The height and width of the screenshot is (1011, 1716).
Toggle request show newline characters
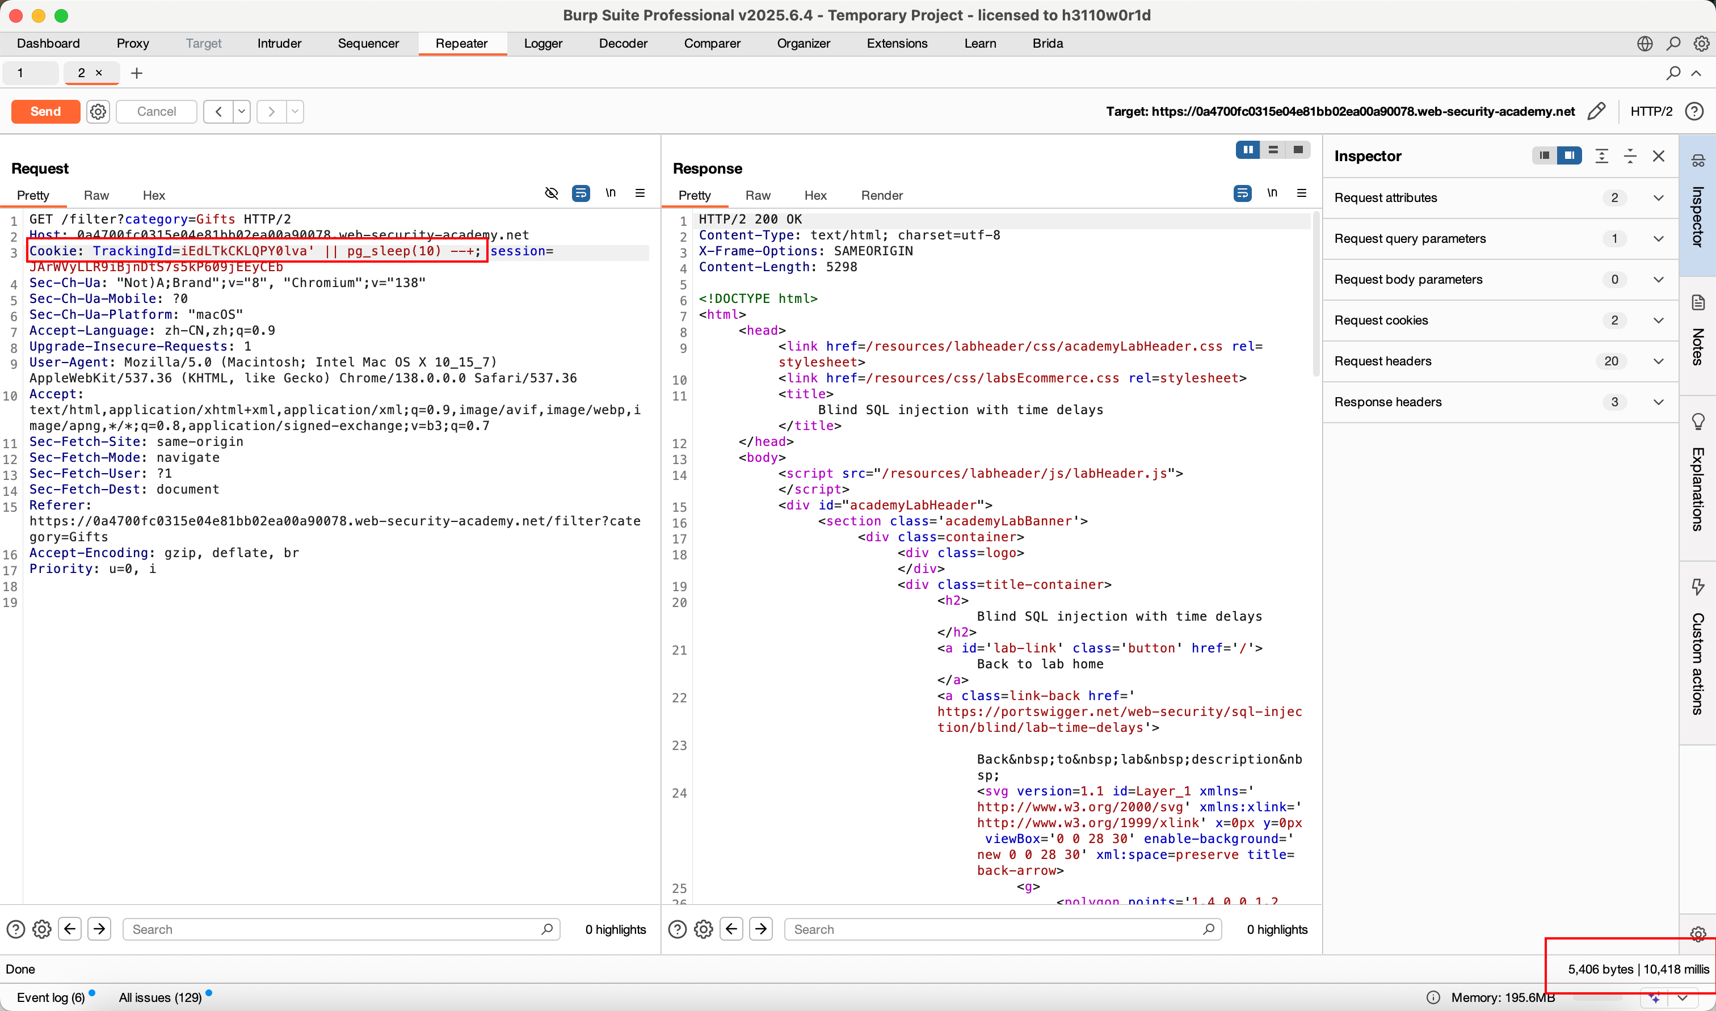click(x=611, y=193)
